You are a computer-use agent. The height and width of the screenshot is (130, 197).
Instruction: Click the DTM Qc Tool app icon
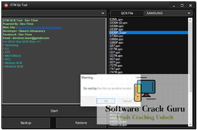[x=6, y=5]
